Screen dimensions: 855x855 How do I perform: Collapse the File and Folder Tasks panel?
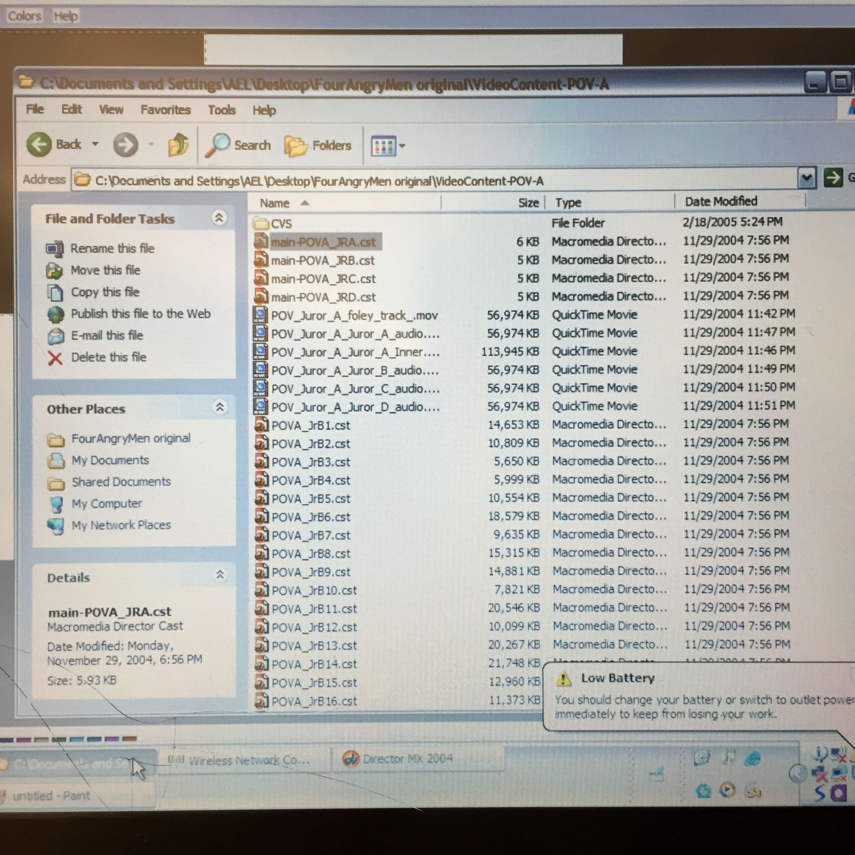coord(219,217)
